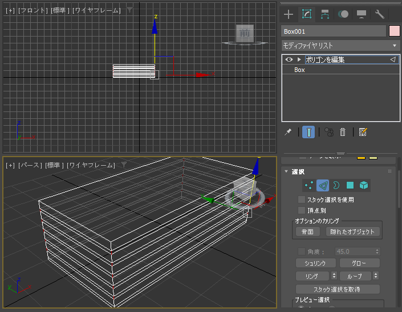
Task: Click the ループ spinner arrows
Action: tap(376, 276)
